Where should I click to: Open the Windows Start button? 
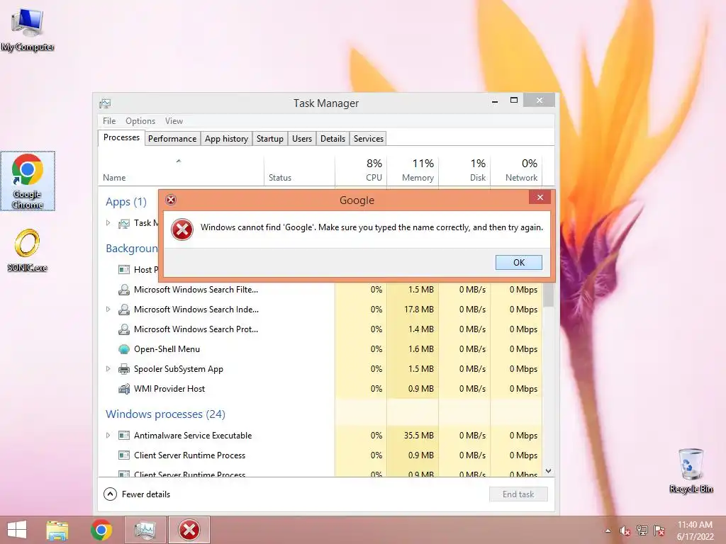pos(17,530)
